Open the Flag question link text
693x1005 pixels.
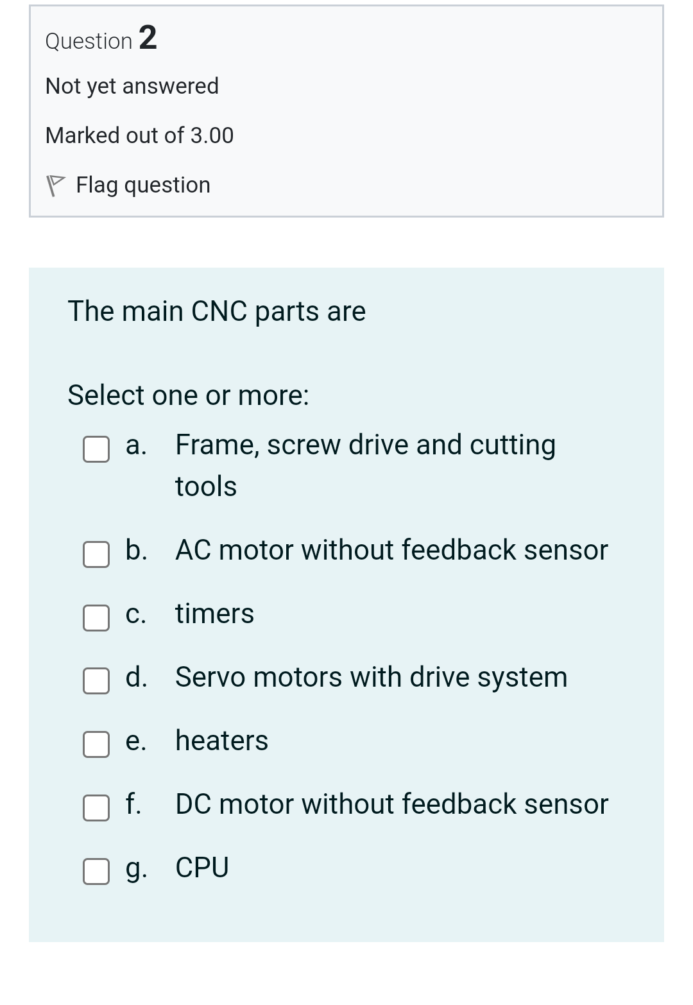[143, 185]
